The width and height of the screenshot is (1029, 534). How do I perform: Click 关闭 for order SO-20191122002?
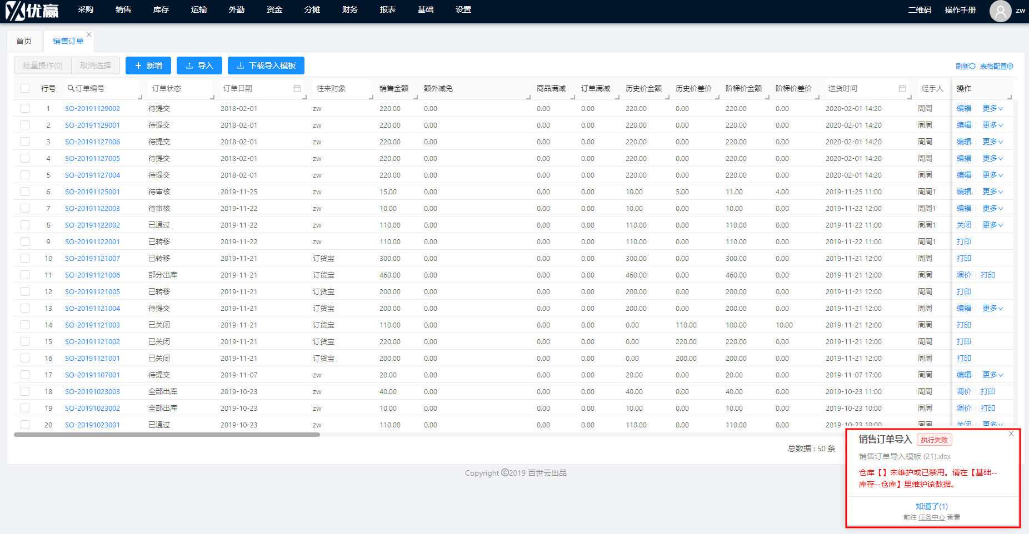(x=964, y=225)
